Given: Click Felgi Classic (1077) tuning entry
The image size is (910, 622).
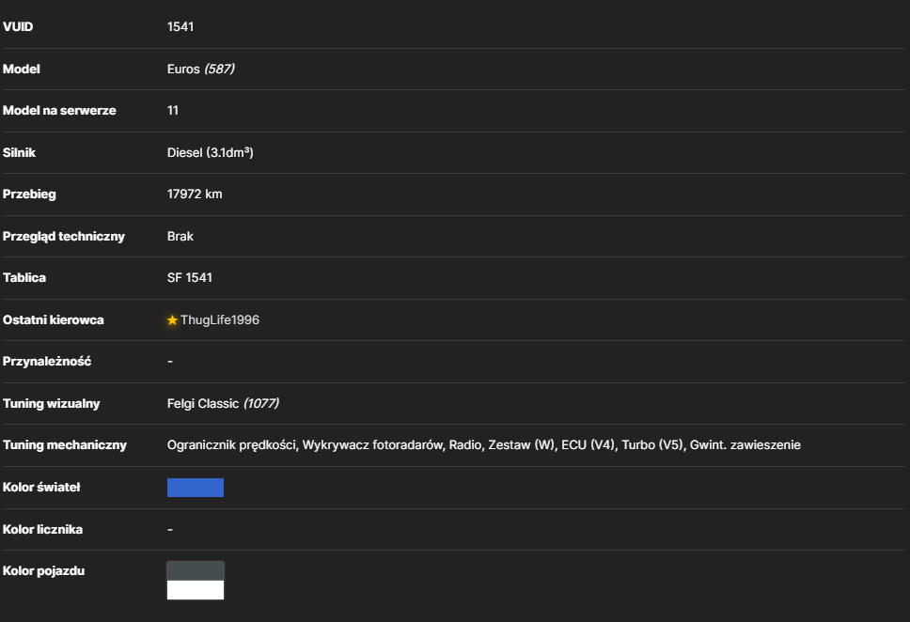Looking at the screenshot, I should click(x=223, y=403).
